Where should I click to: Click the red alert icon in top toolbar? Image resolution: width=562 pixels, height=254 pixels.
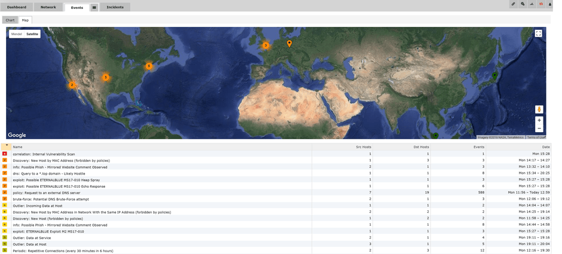click(x=540, y=4)
